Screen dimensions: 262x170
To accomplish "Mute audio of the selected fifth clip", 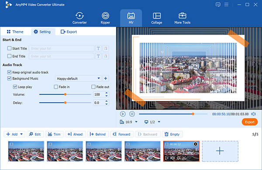I will coord(172,158).
